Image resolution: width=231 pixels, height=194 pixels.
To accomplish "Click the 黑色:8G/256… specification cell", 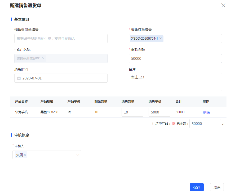I will tap(51, 112).
